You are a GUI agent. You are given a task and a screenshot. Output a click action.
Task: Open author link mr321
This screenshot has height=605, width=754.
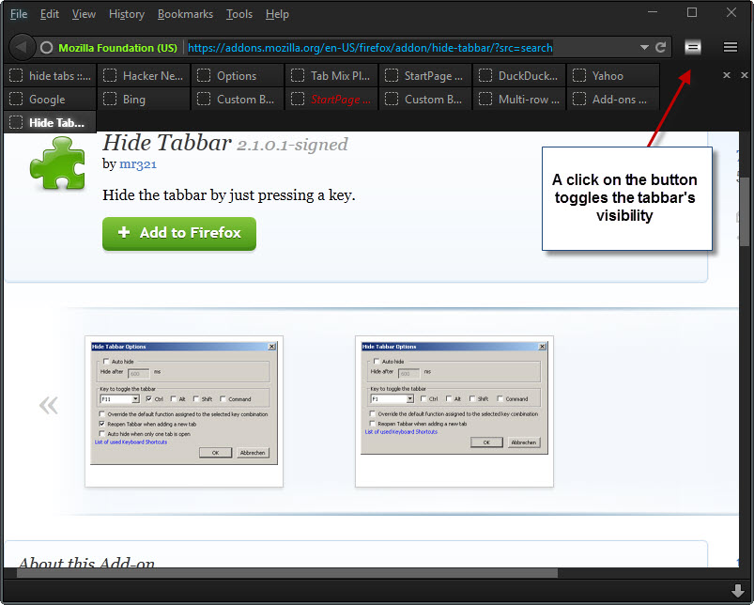(138, 164)
